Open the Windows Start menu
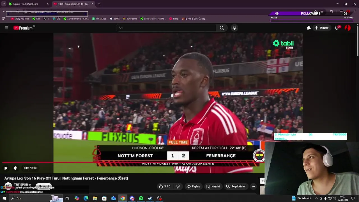Image resolution: width=359 pixels, height=202 pixels. (4, 198)
